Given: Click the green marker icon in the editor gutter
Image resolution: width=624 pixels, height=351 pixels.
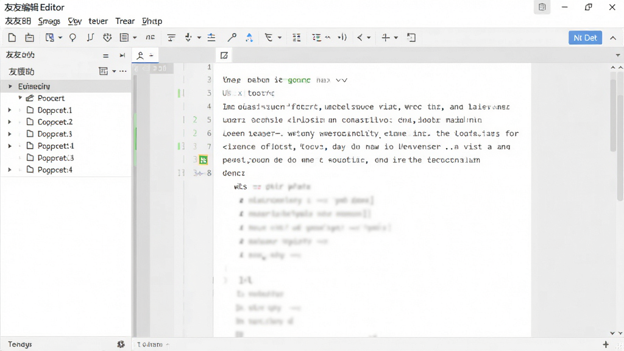Looking at the screenshot, I should click(x=204, y=160).
